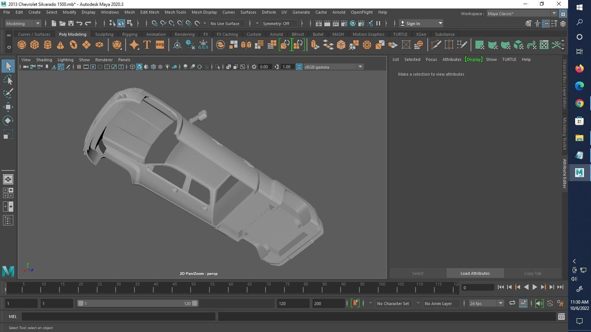Toggle the color management ON button
The height and width of the screenshot is (332, 591).
click(x=299, y=67)
